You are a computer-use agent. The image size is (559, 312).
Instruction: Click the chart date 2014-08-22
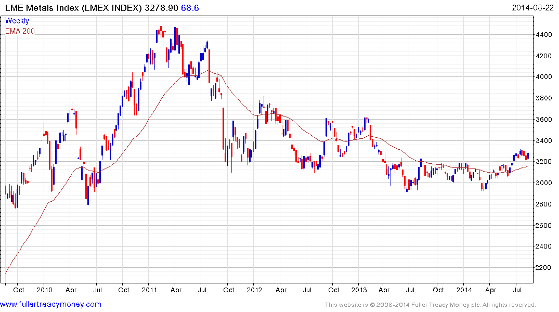[532, 8]
